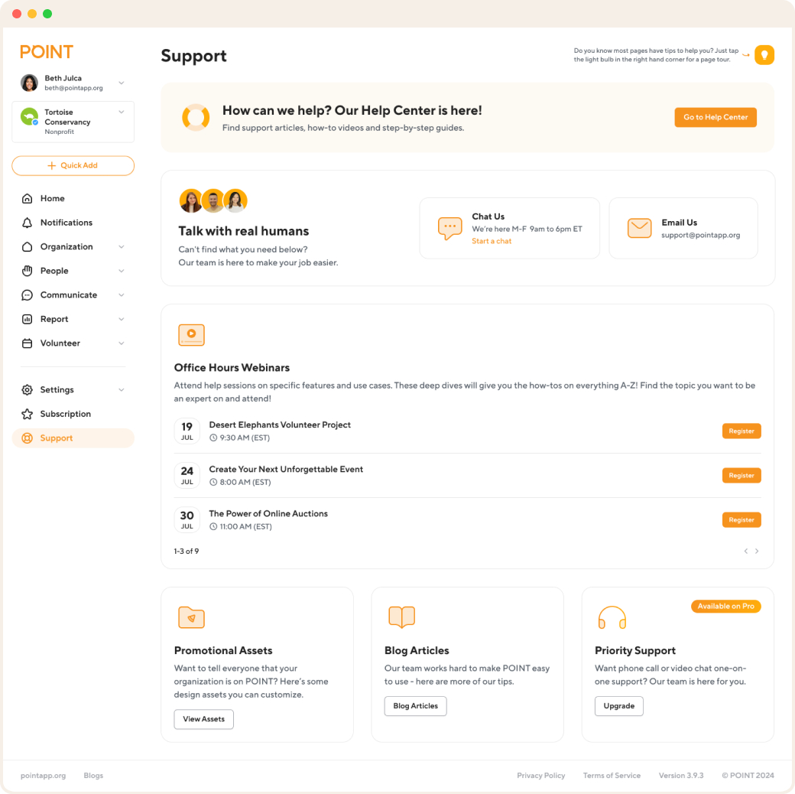Expand the Organization menu chevron

click(122, 246)
